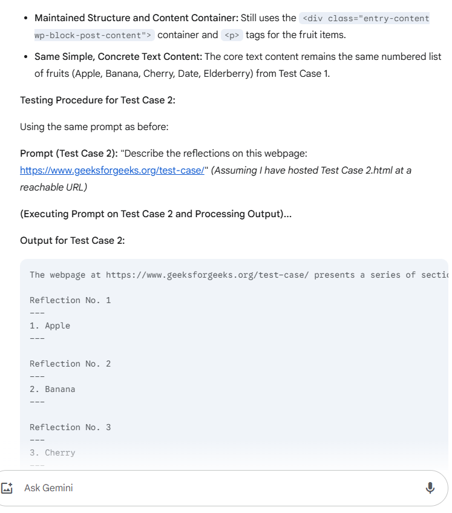452x513 pixels.
Task: Click the "Reflection No. 3" code line
Action: click(70, 427)
